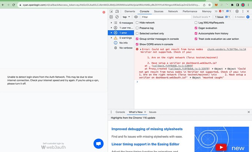Image resolution: width=252 pixels, height=152 pixels.
Task: Click the browser back arrow
Action: (3, 5)
